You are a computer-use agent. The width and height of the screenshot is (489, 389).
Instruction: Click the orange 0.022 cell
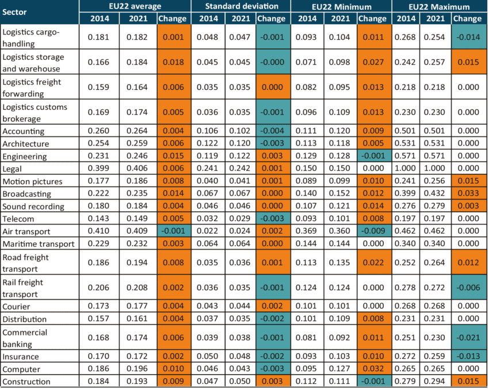(374, 262)
